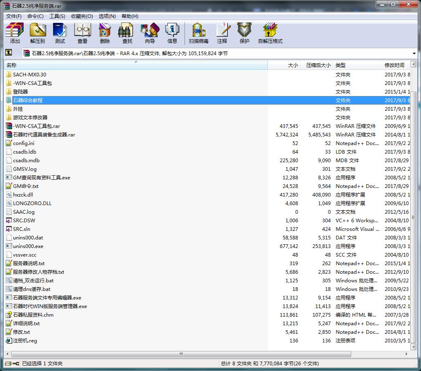
Task: Click the hxzck.dll file icon
Action: click(x=9, y=195)
